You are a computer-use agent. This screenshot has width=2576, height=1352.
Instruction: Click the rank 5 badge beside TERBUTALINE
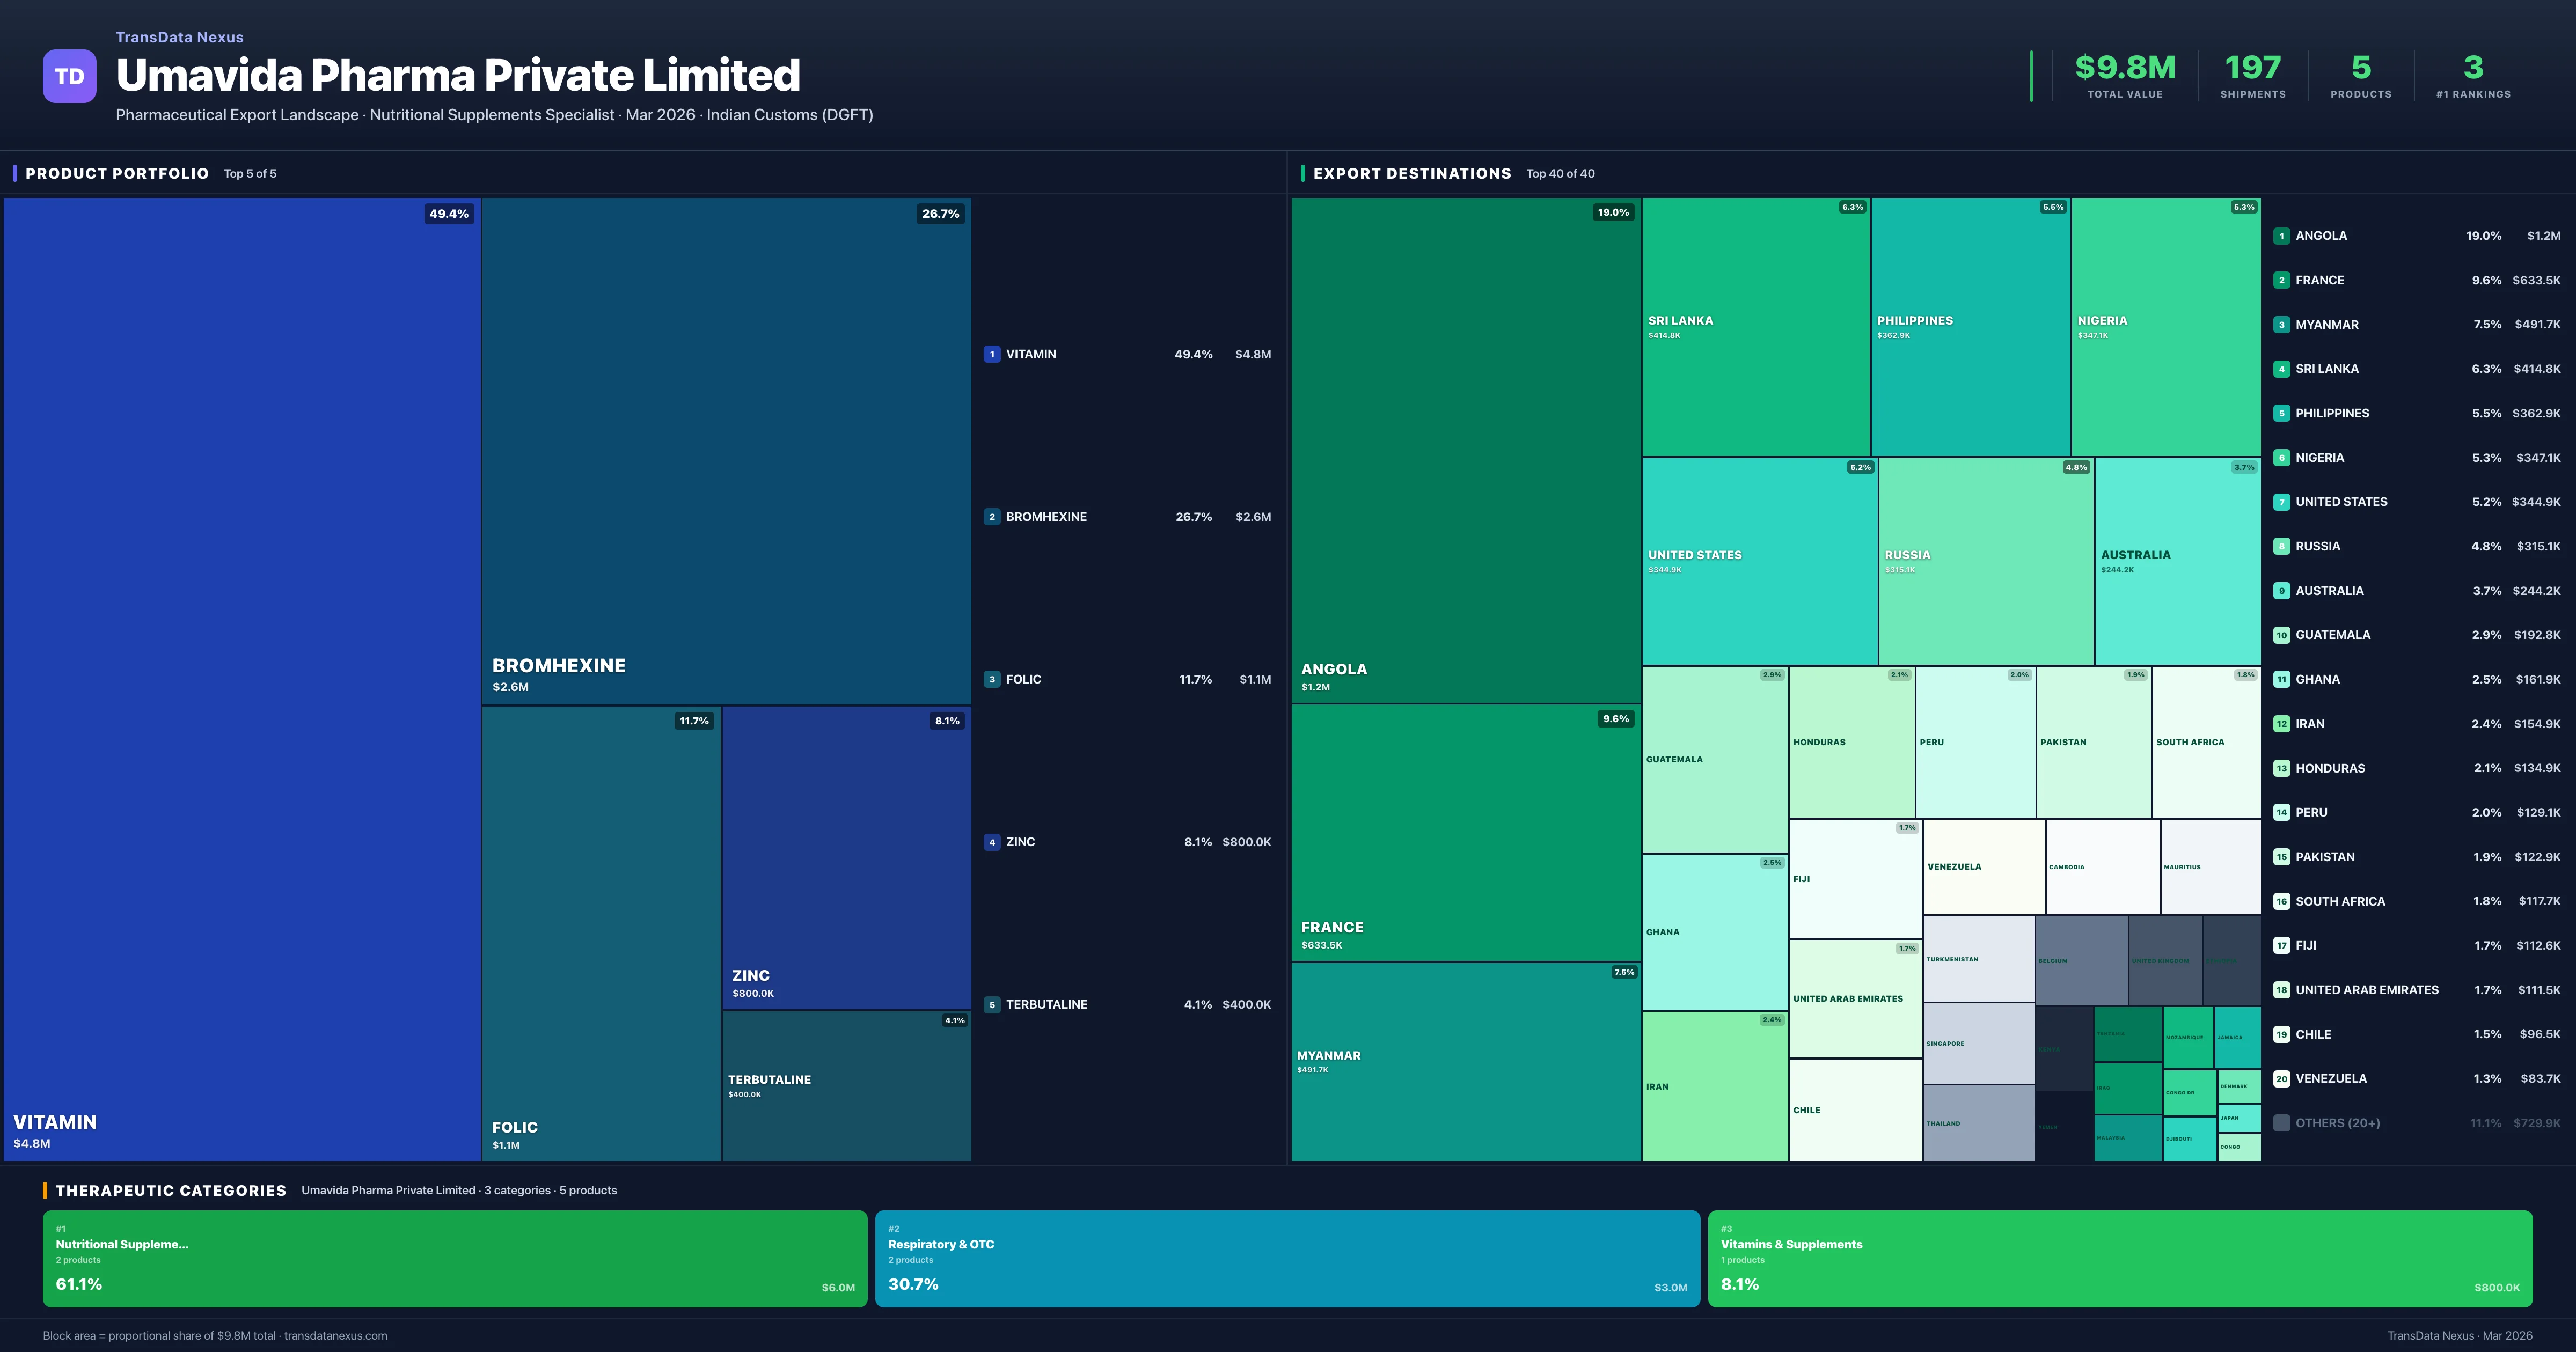point(991,1004)
